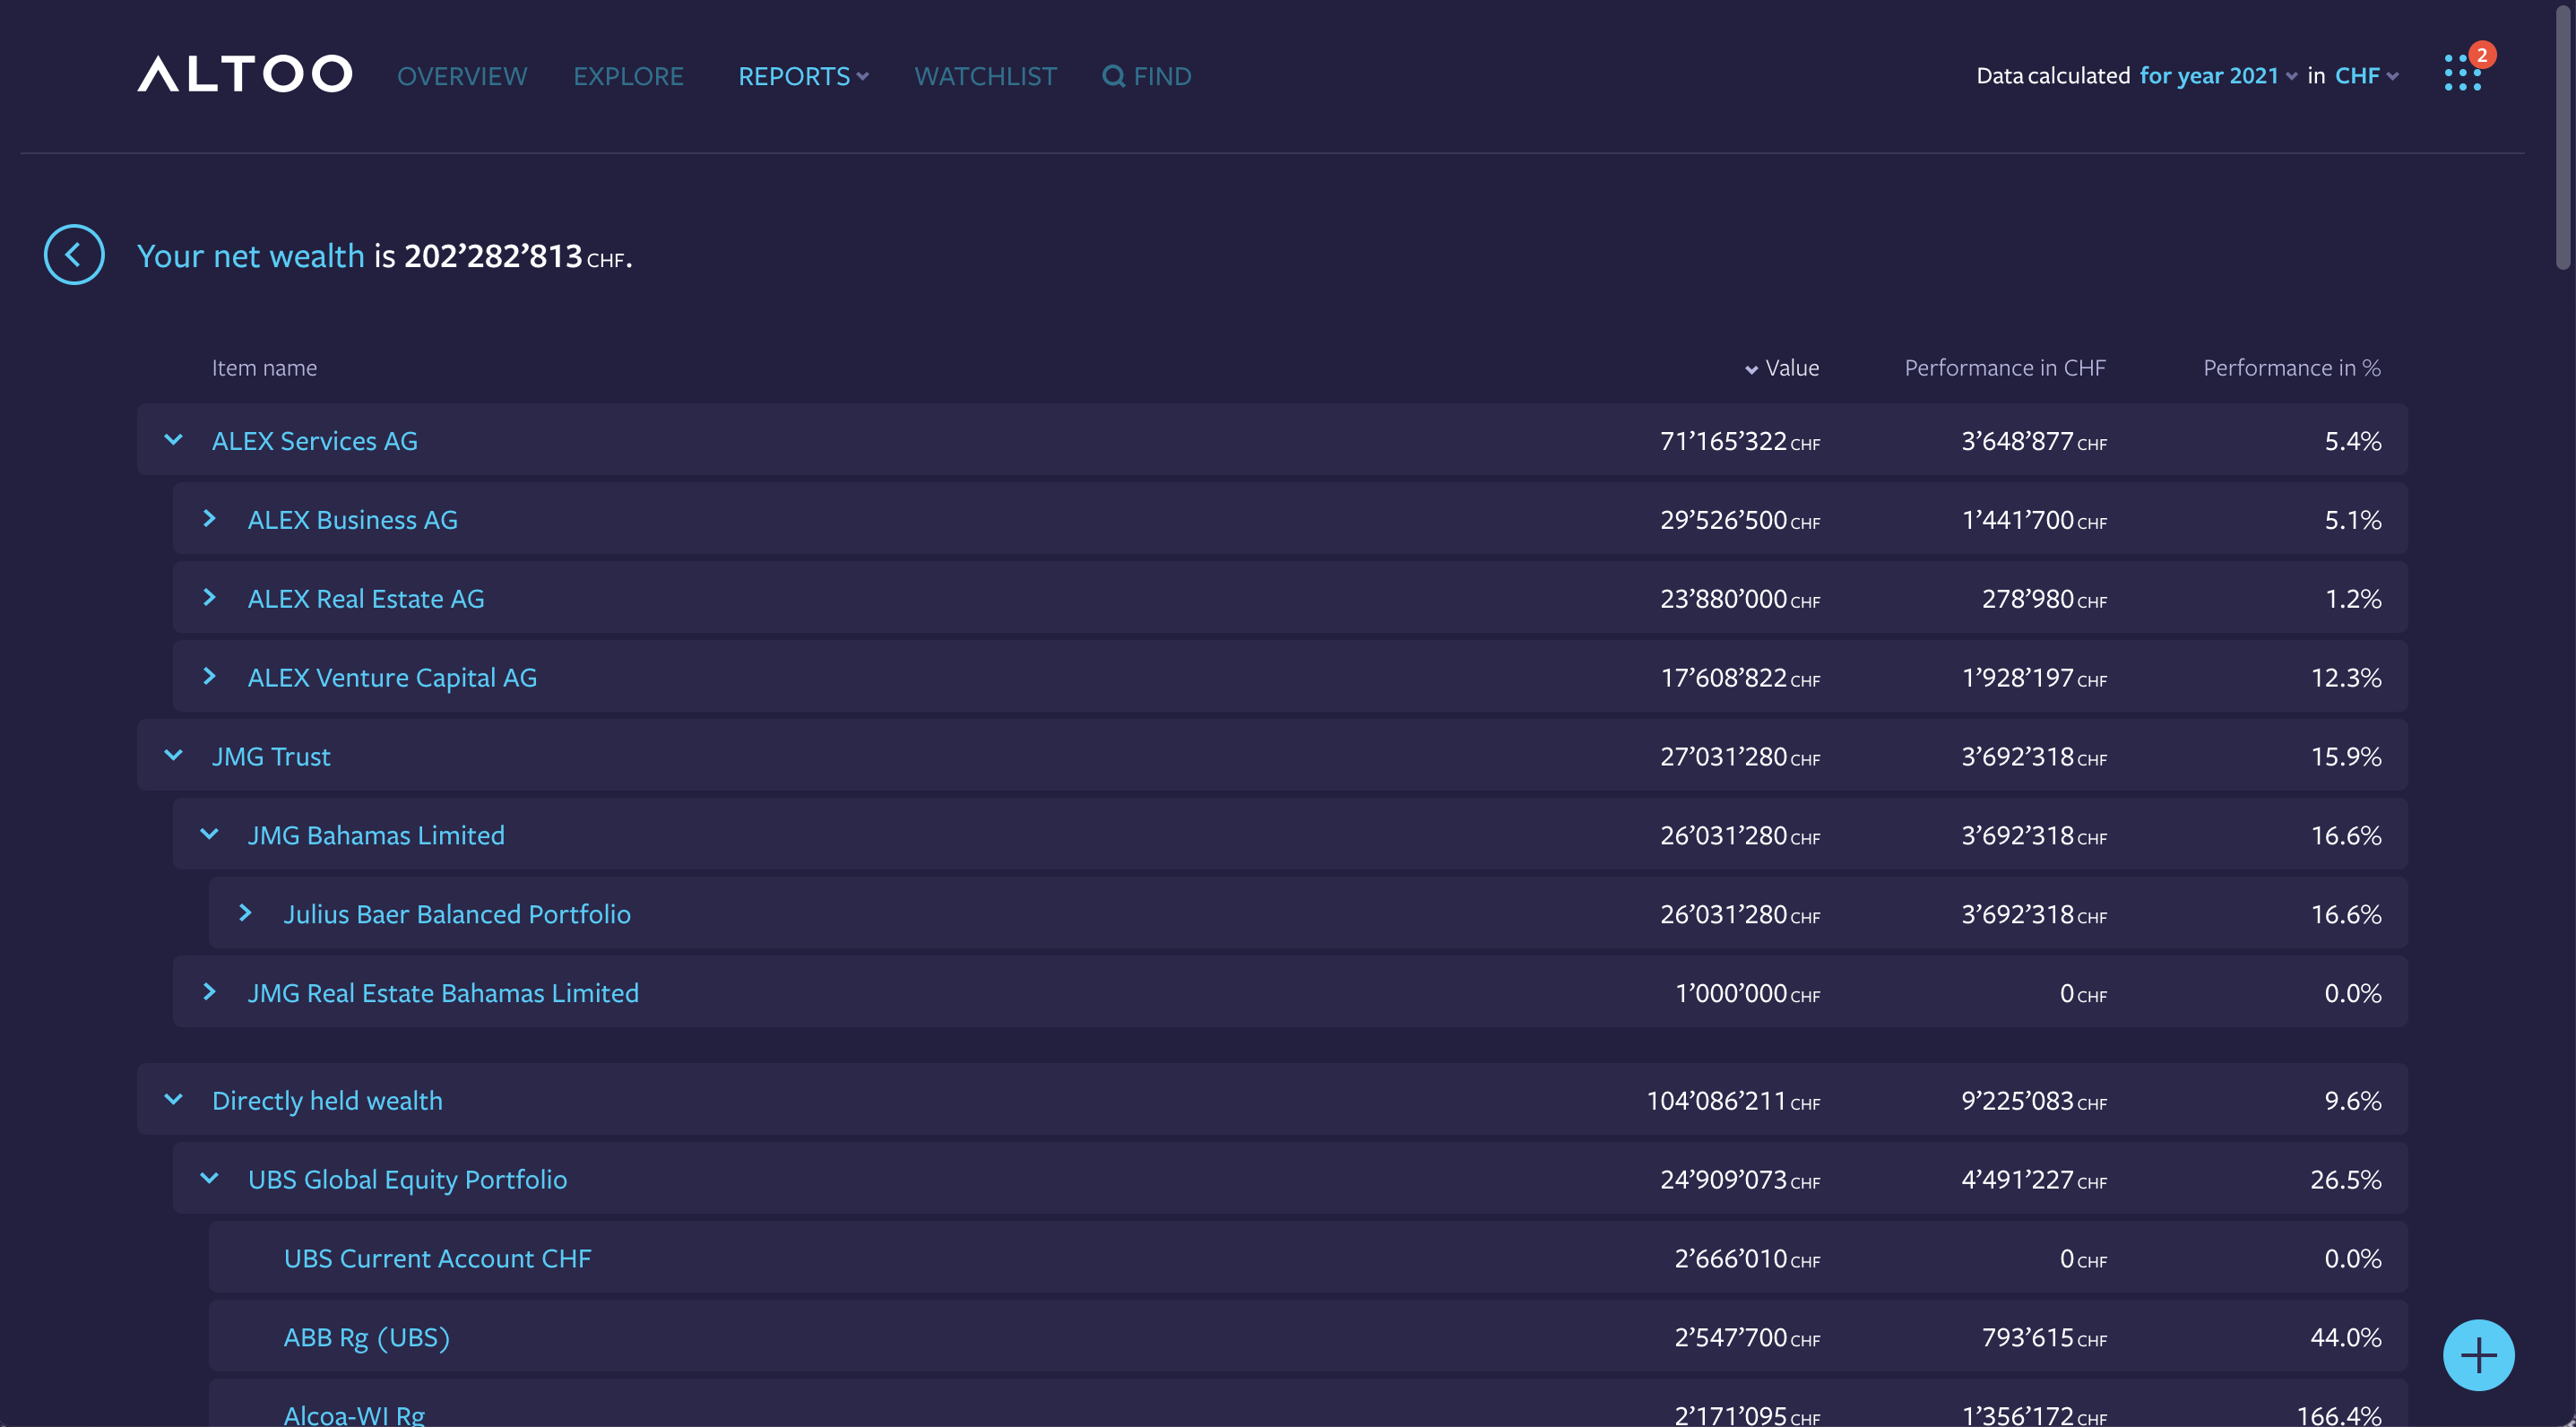Viewport: 2576px width, 1427px height.
Task: Collapse the Directly held wealth row
Action: [173, 1099]
